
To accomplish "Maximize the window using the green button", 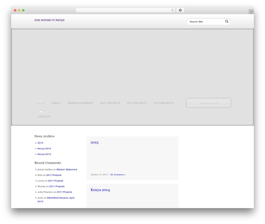I will [x=23, y=10].
